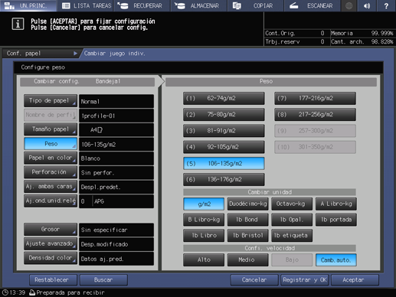
Task: Choose the Octavo-kg unit
Action: (x=292, y=204)
